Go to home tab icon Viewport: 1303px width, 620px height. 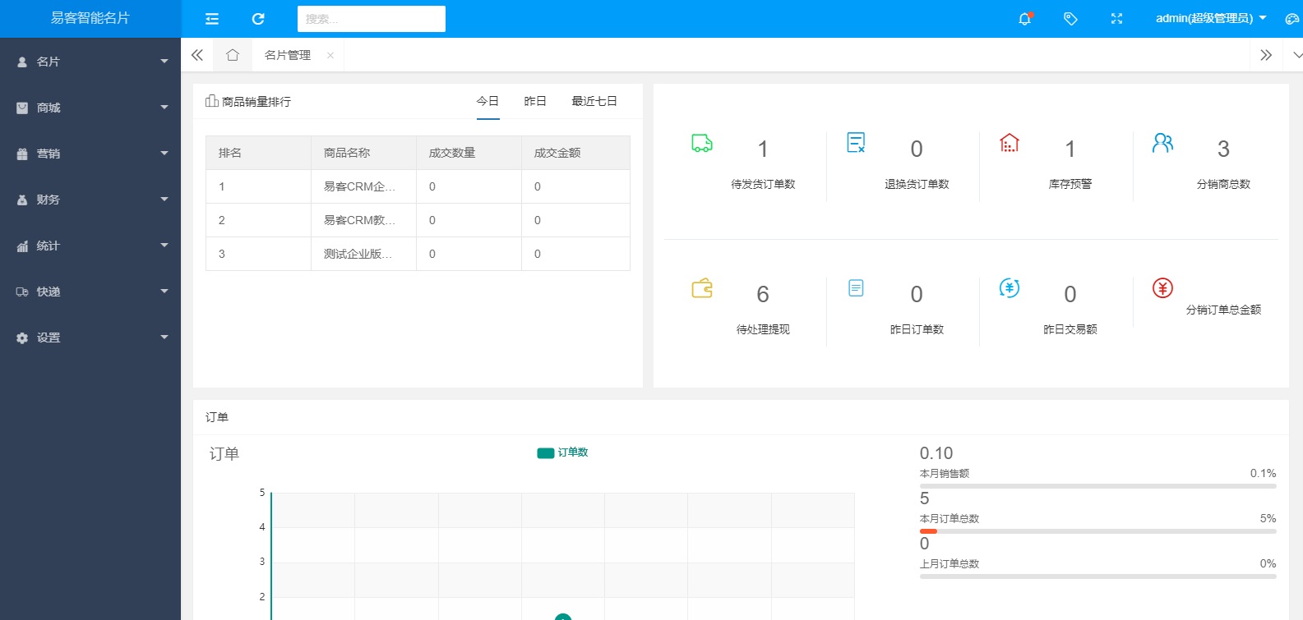coord(233,55)
